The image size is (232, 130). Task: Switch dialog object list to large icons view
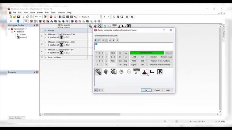(96, 90)
